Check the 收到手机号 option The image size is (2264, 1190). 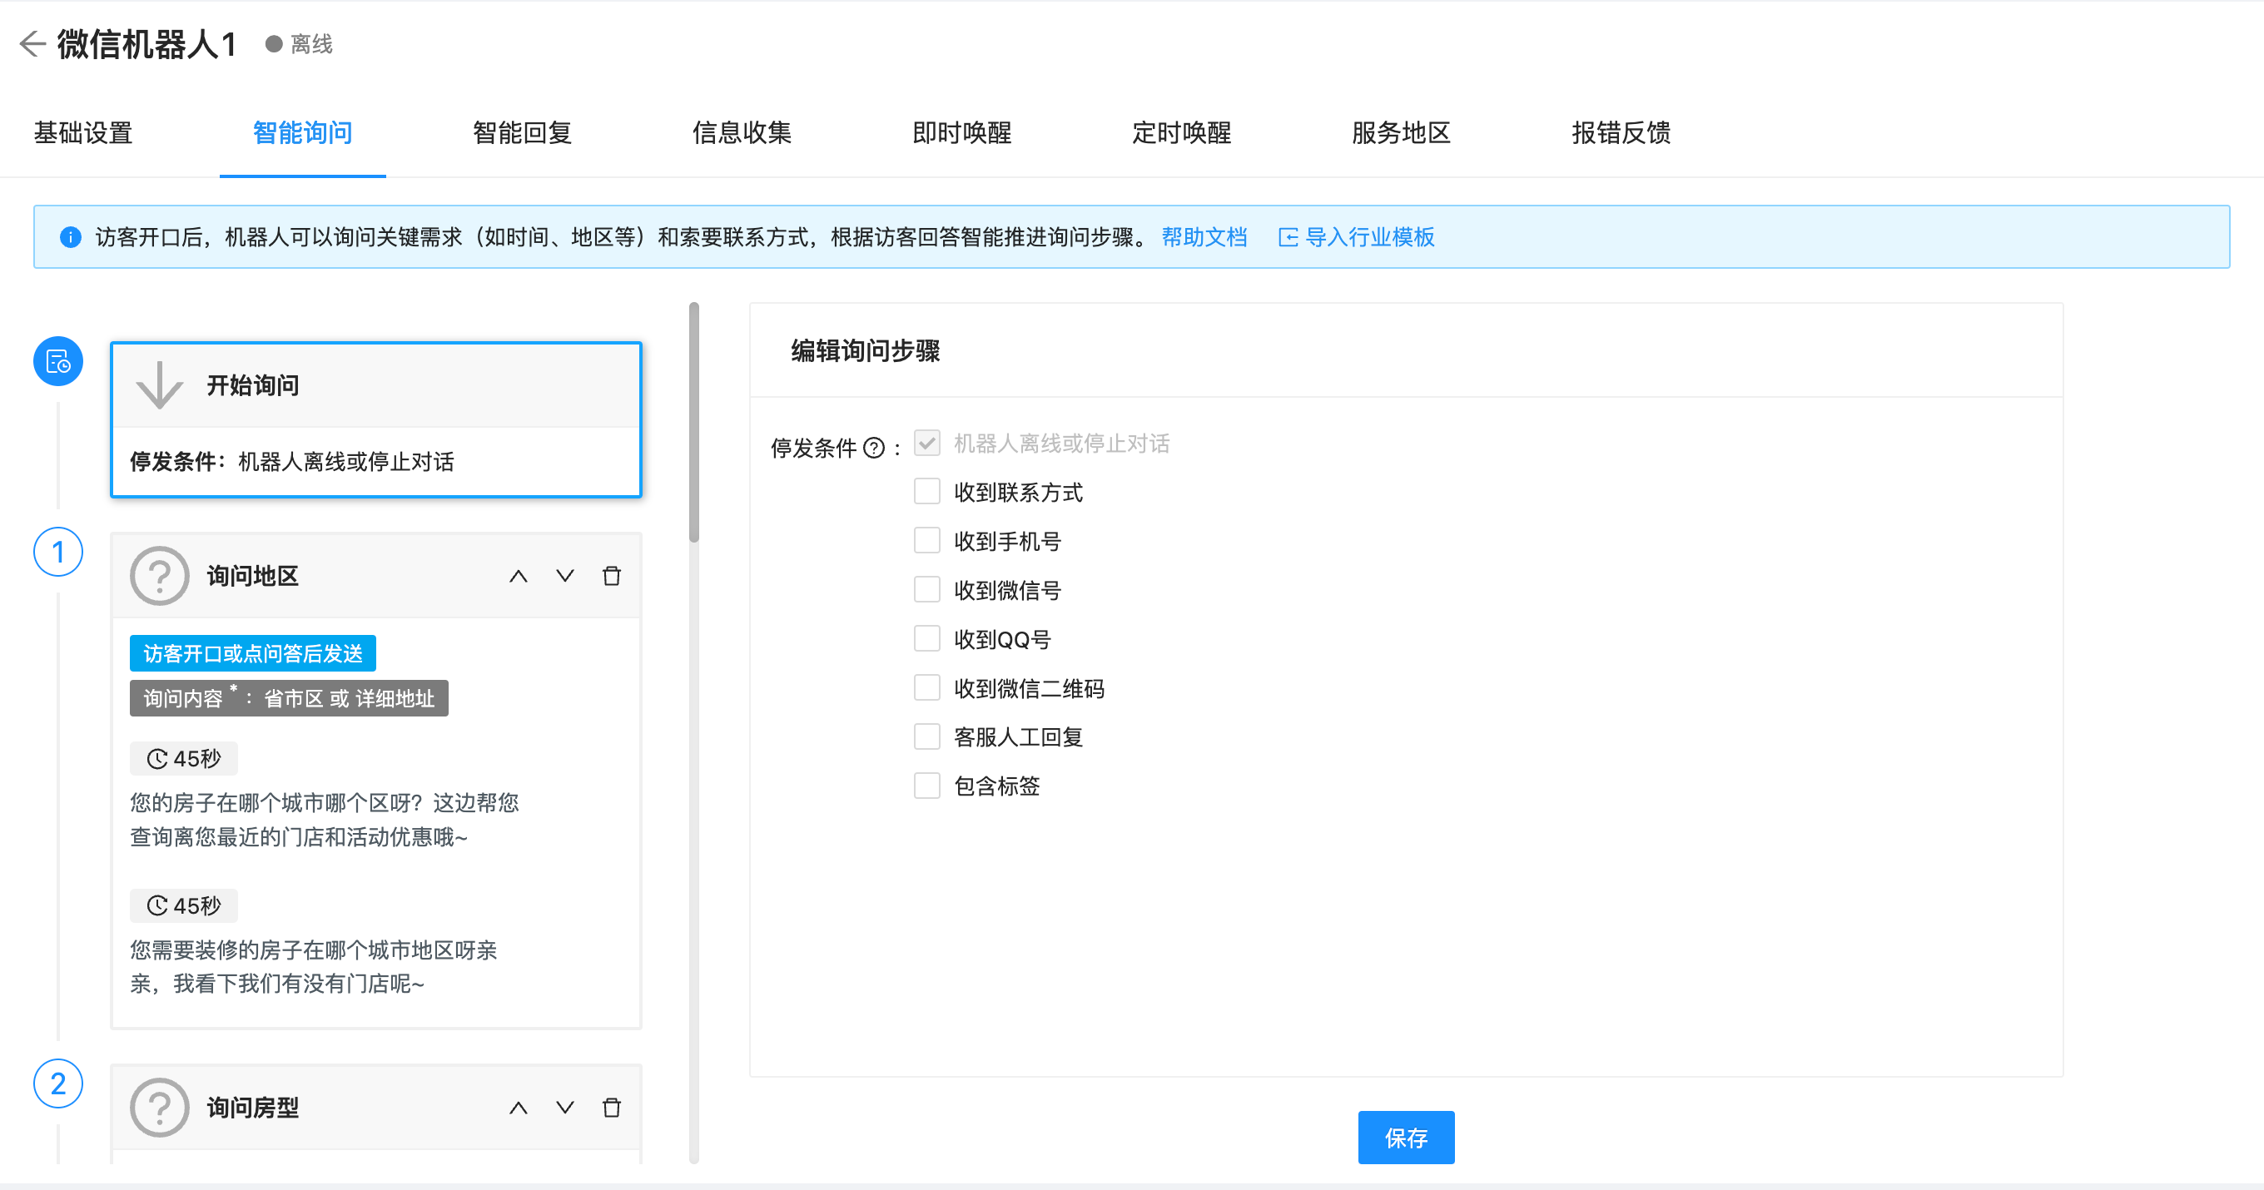926,541
